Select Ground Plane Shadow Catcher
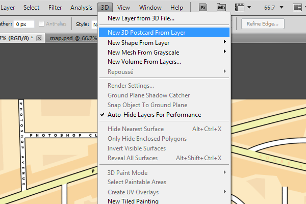Viewport: 306px width, 204px height. [x=164, y=95]
